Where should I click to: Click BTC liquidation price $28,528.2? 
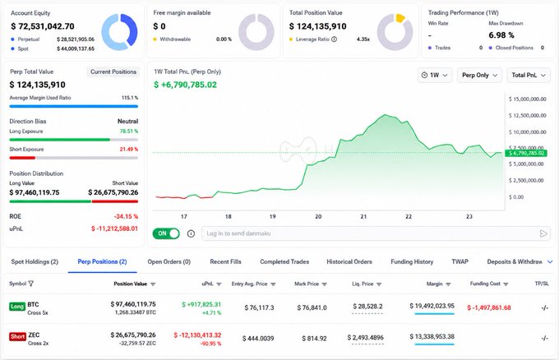click(x=367, y=307)
